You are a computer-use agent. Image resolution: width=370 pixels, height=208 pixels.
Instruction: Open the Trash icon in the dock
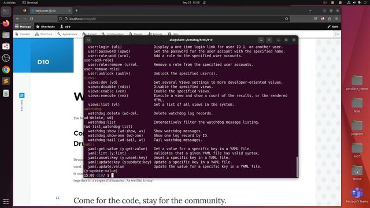click(x=6, y=94)
